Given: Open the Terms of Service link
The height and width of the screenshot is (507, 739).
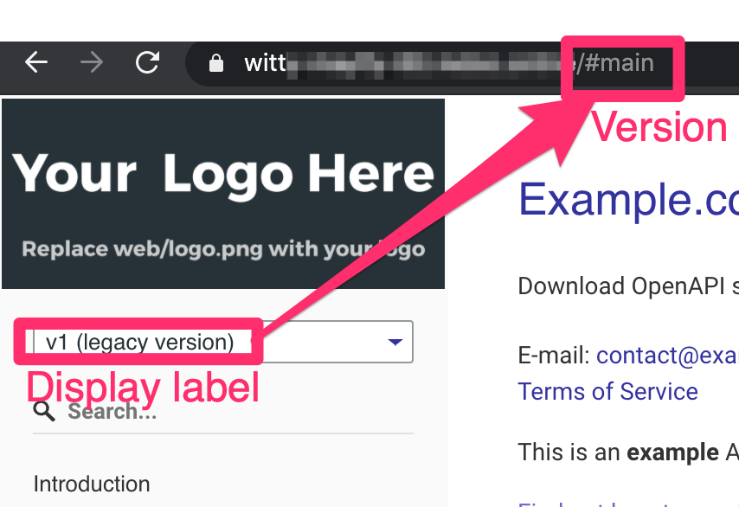Looking at the screenshot, I should pyautogui.click(x=608, y=392).
